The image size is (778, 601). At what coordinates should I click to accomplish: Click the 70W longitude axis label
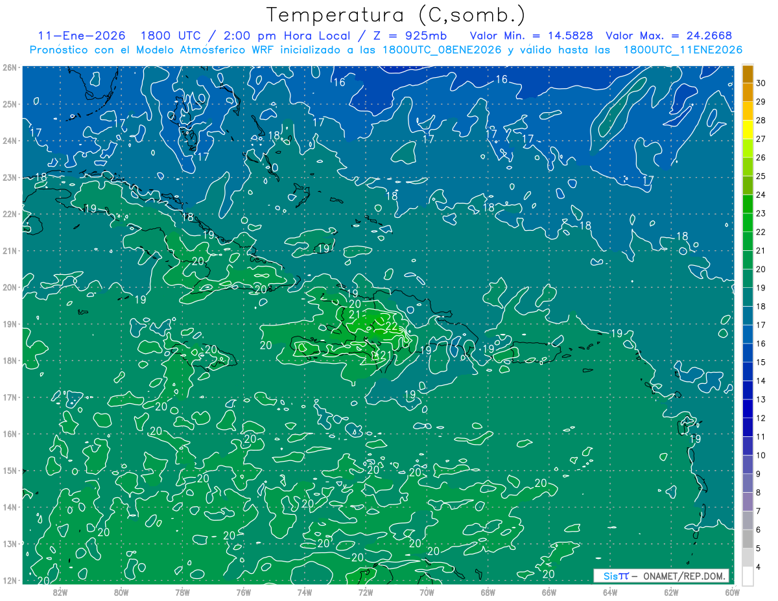click(427, 591)
